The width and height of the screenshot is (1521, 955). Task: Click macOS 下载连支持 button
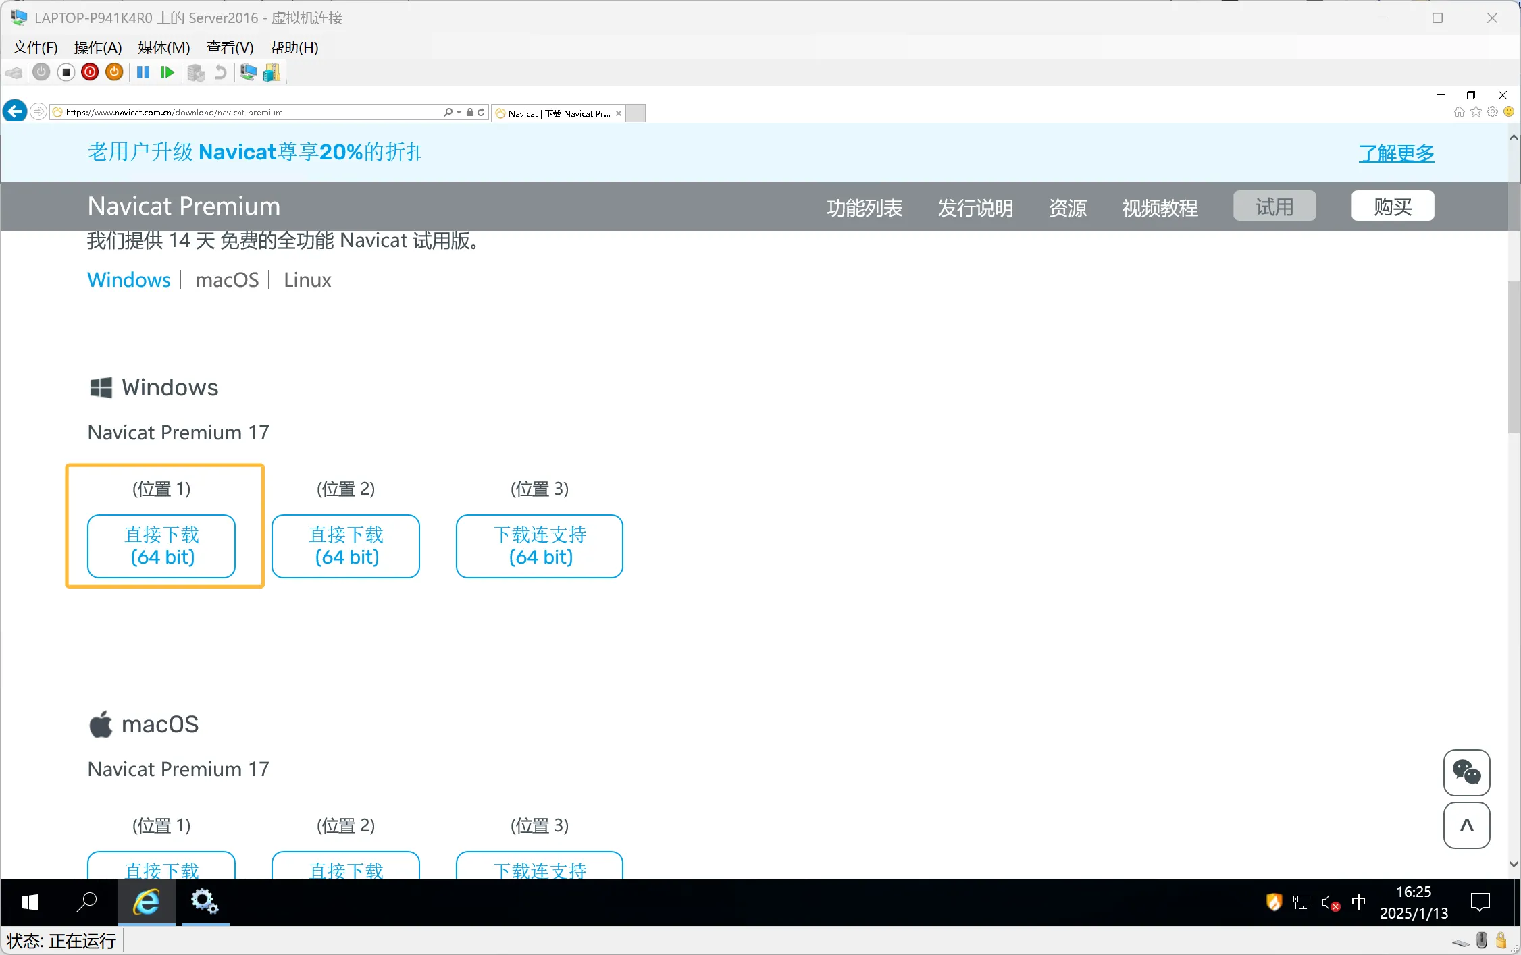540,866
